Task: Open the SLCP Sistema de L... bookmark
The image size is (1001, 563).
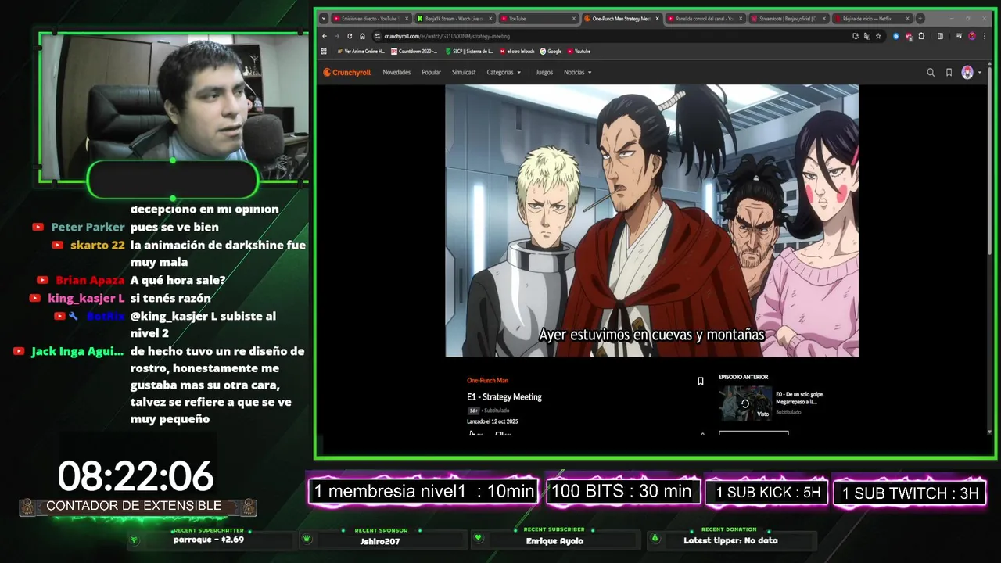Action: coord(469,52)
